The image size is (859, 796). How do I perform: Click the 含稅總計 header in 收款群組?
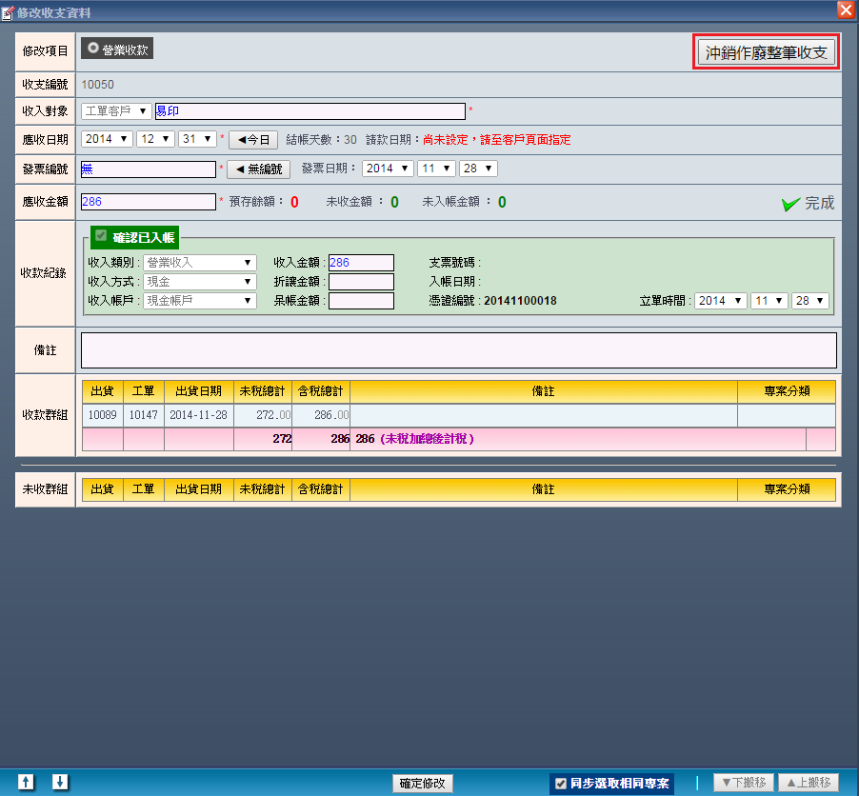pyautogui.click(x=321, y=390)
